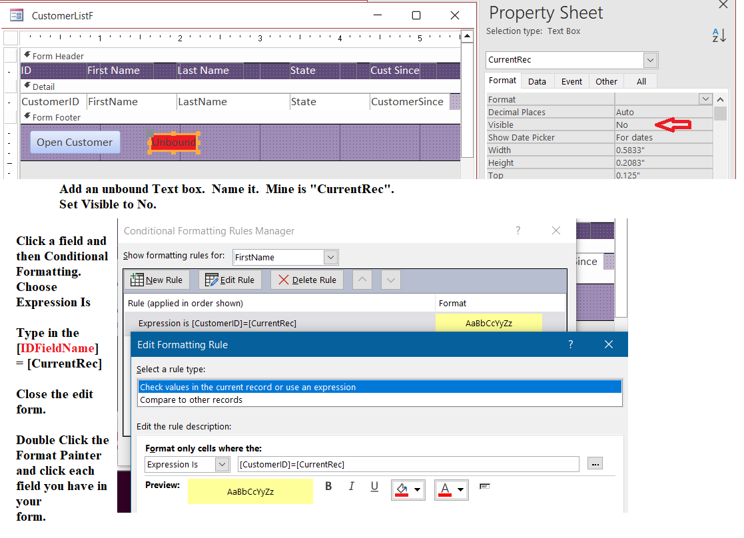744x538 pixels.
Task: Click the A-Z sort icon in Property Sheet
Action: pos(719,36)
